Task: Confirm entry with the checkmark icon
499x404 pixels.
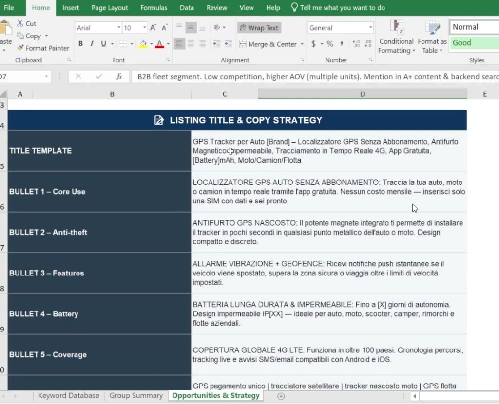Action: tap(99, 76)
